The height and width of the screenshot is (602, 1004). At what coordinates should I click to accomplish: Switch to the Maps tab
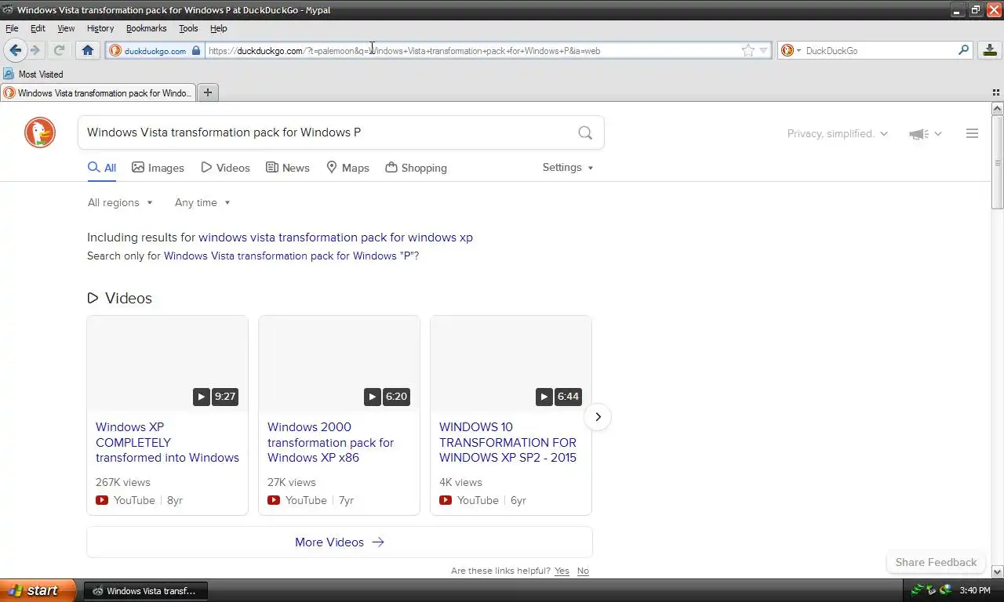pos(347,168)
